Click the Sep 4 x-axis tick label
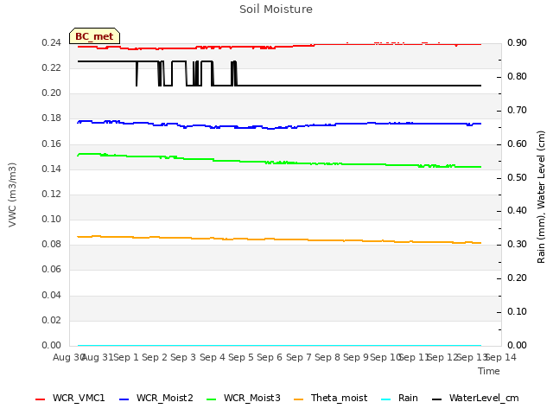The width and height of the screenshot is (553, 415). tap(213, 357)
